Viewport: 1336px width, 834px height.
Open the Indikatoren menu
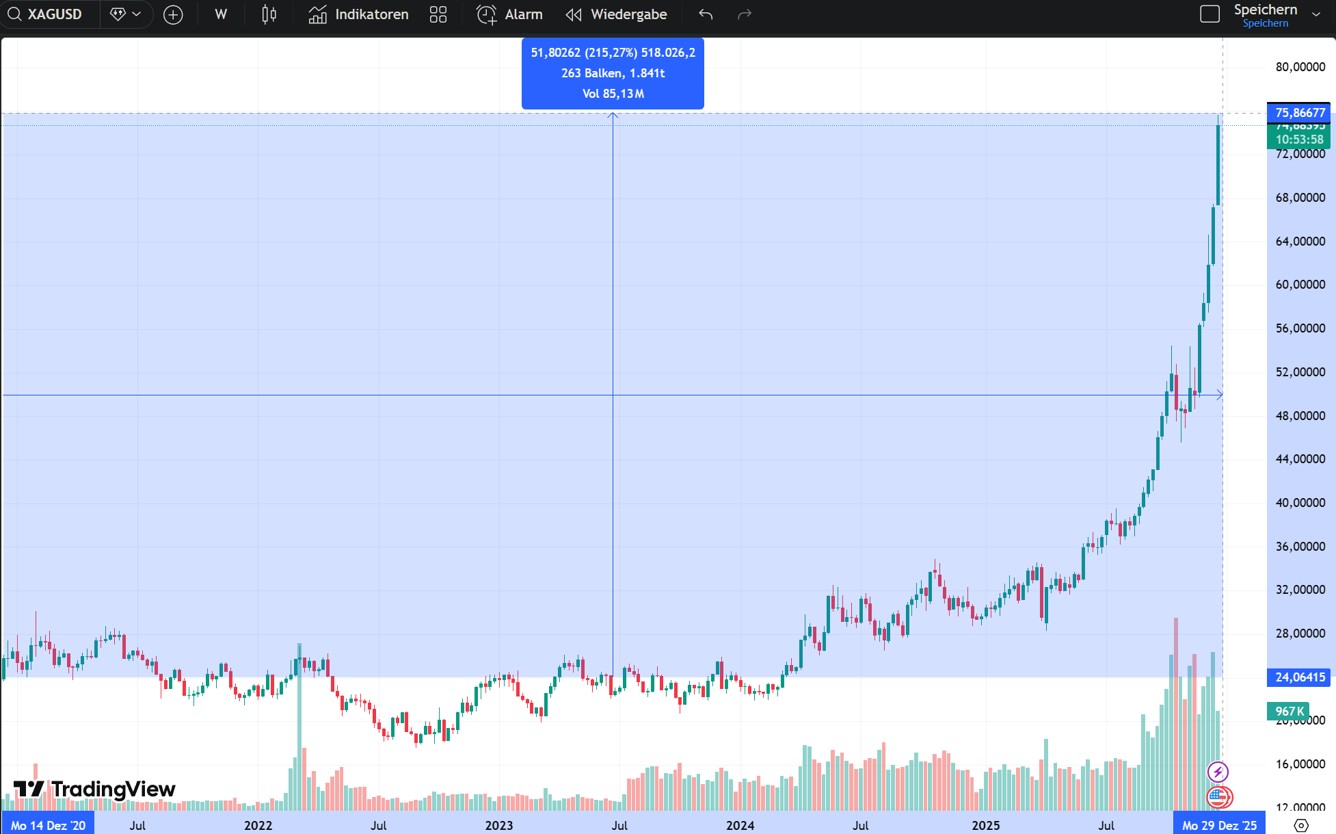[358, 14]
